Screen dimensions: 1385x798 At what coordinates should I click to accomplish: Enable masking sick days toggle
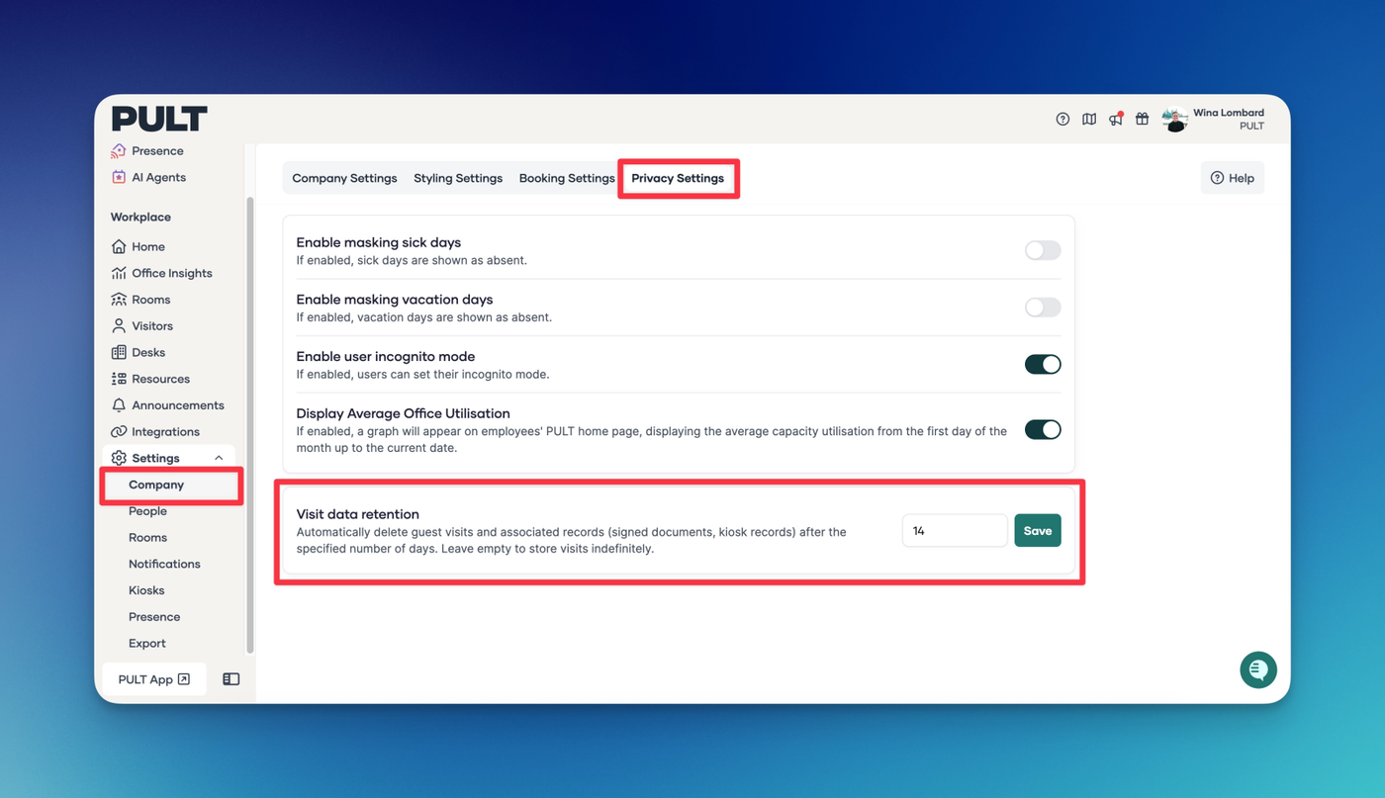pyautogui.click(x=1043, y=250)
